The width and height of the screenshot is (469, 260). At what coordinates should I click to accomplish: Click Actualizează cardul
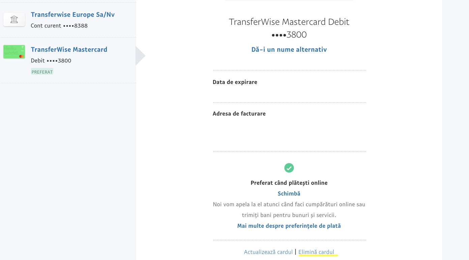(x=268, y=252)
